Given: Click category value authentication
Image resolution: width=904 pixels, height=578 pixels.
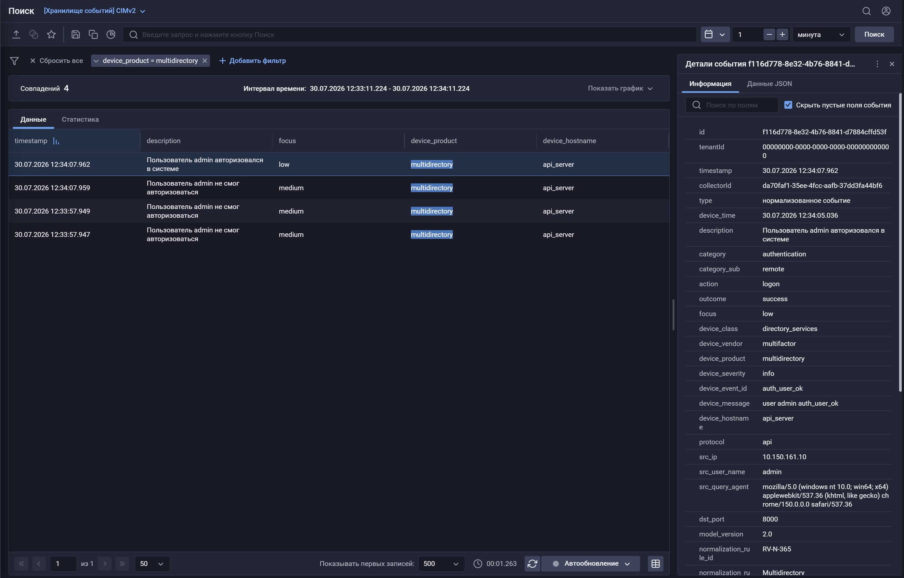Looking at the screenshot, I should click(784, 254).
